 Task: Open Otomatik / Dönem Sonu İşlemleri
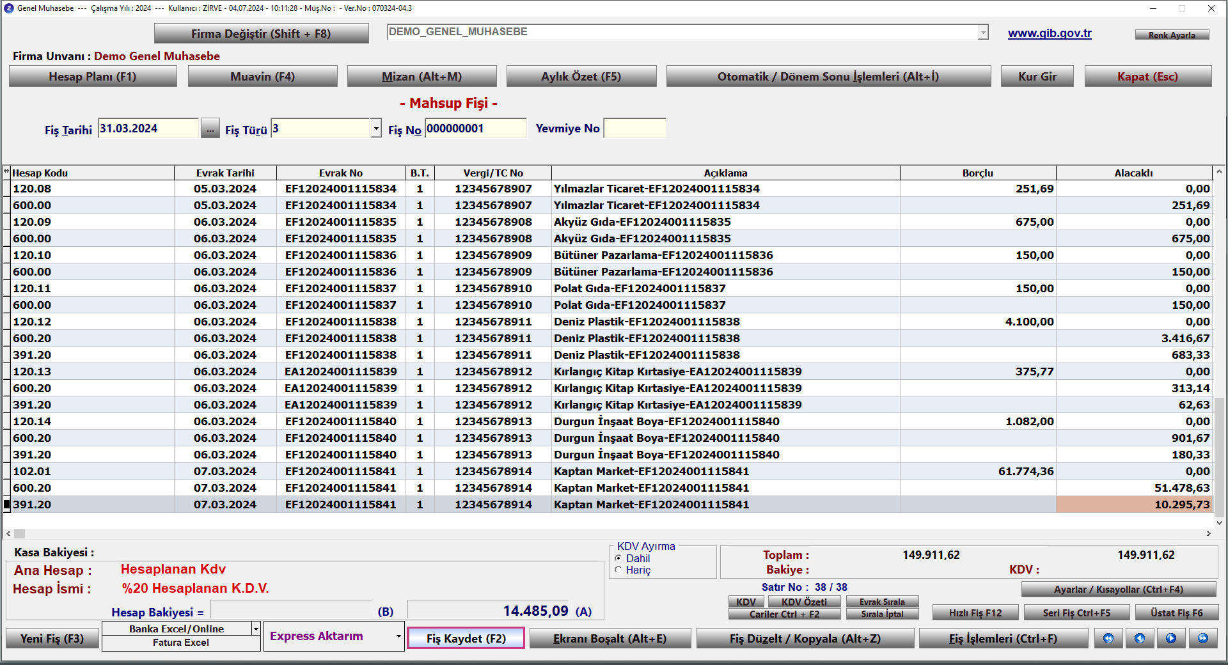click(828, 76)
